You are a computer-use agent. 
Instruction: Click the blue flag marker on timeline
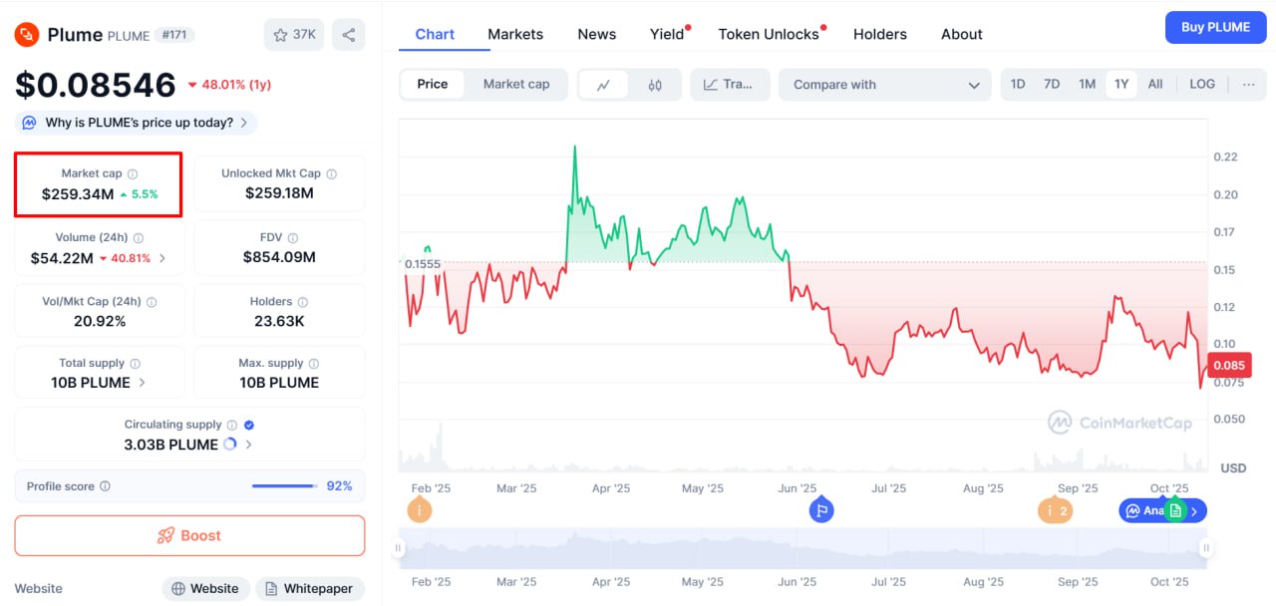pyautogui.click(x=821, y=510)
